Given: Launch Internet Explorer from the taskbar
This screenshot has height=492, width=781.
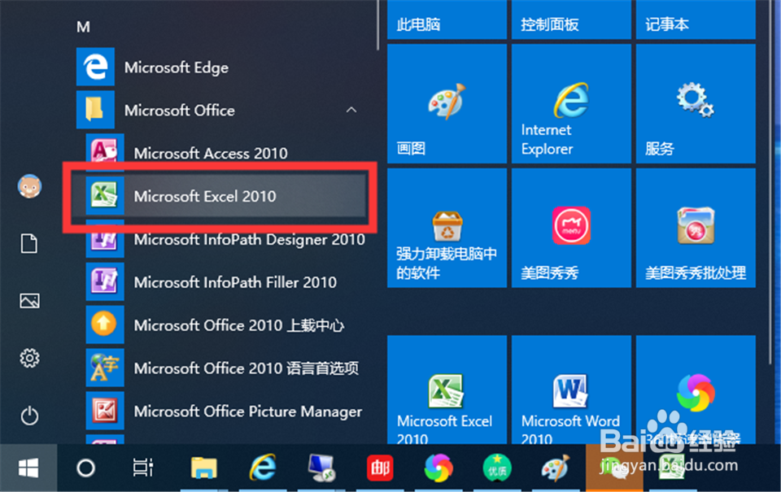Looking at the screenshot, I should pyautogui.click(x=263, y=468).
